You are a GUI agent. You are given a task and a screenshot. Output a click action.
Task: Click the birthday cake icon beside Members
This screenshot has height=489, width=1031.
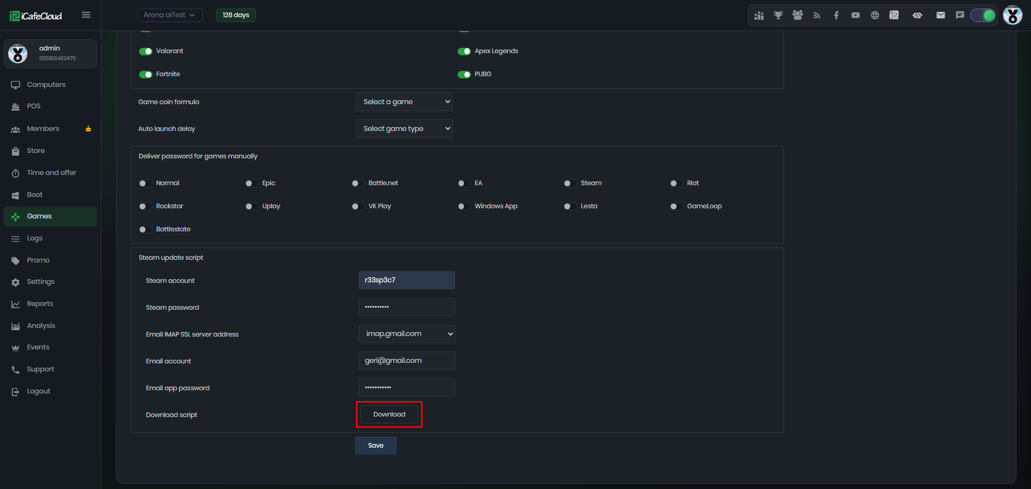click(x=88, y=129)
